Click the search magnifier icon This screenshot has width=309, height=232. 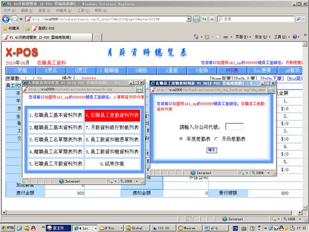tap(300, 19)
